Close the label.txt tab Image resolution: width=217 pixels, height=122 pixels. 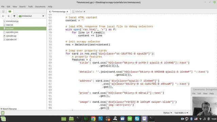(x=84, y=12)
